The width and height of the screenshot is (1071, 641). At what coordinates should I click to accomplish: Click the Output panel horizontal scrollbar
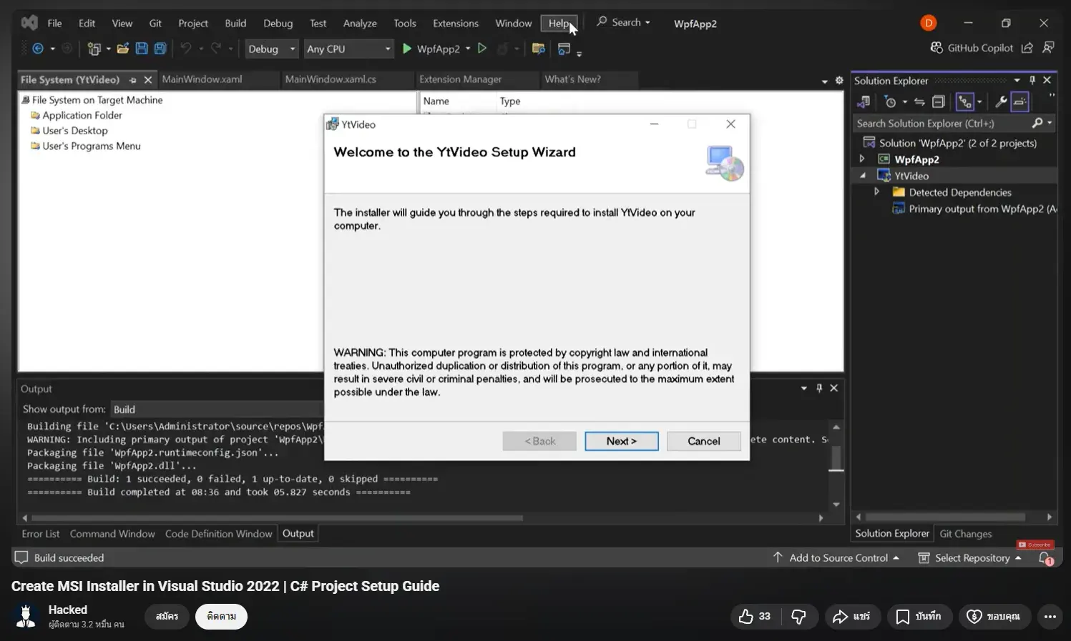[278, 518]
